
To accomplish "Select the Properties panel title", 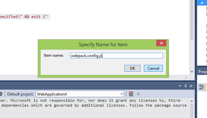I will point(202,72).
